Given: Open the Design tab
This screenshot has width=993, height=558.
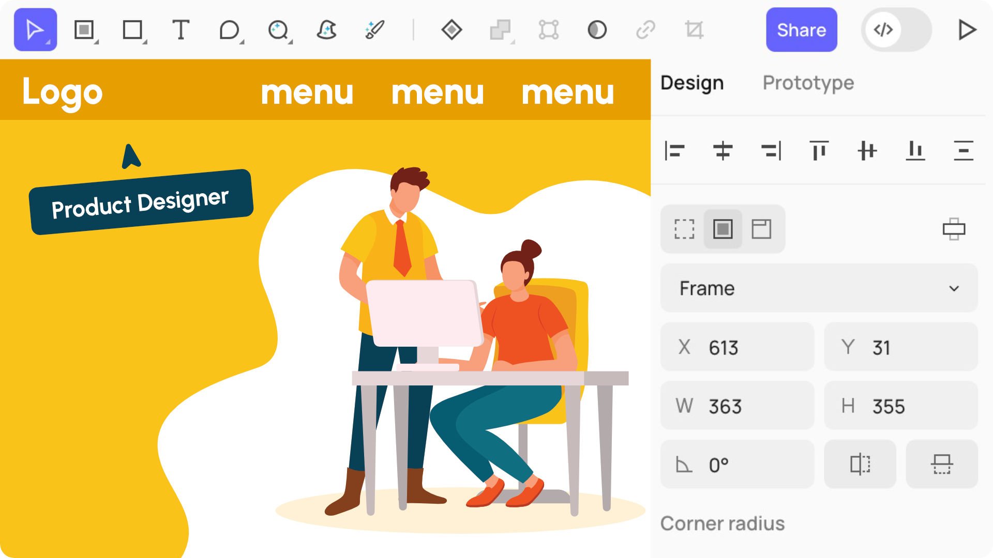Looking at the screenshot, I should click(x=693, y=83).
